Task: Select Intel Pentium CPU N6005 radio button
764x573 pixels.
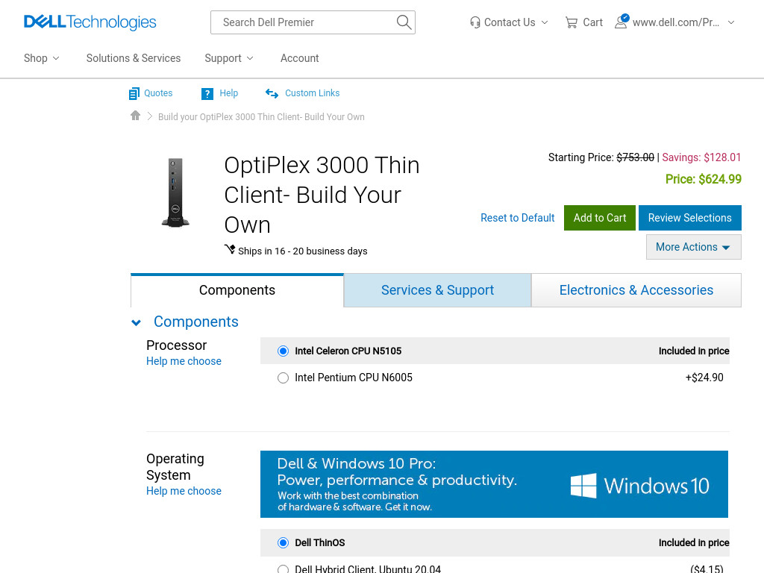Action: (x=283, y=378)
